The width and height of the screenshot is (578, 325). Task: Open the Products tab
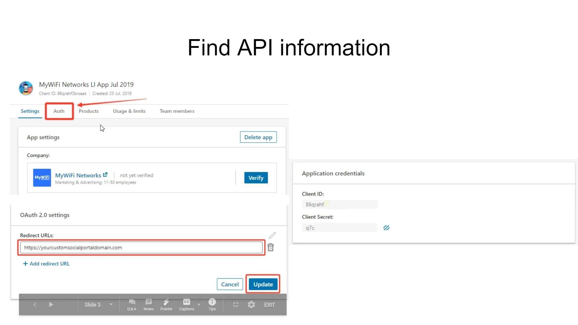(89, 111)
